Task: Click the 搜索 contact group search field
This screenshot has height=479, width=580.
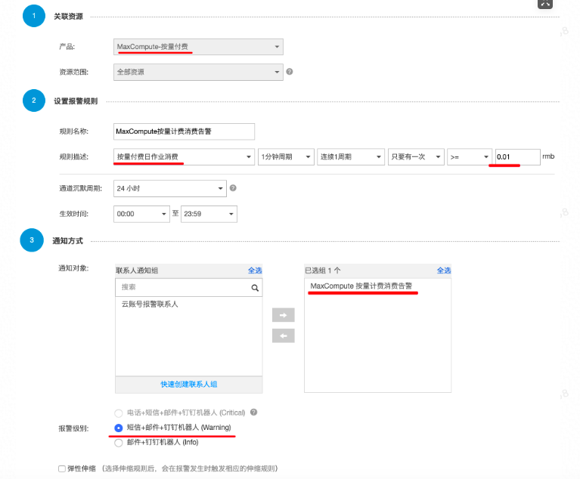Action: point(188,288)
